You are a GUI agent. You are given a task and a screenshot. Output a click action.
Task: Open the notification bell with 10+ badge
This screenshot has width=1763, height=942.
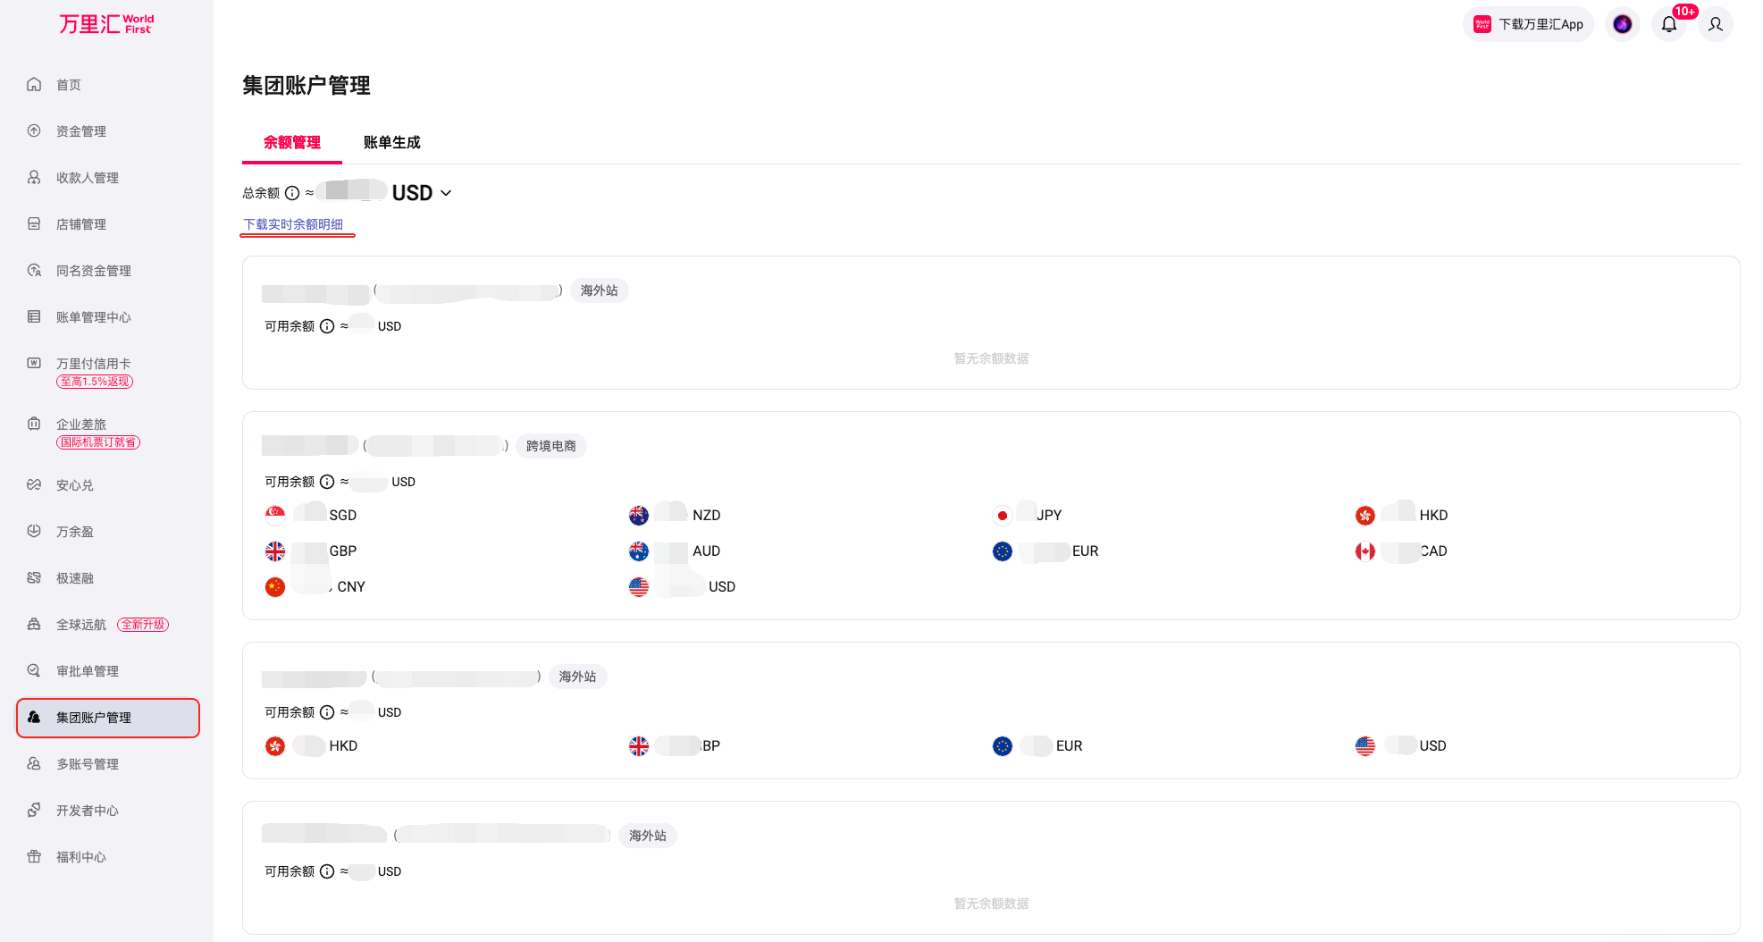tap(1668, 24)
